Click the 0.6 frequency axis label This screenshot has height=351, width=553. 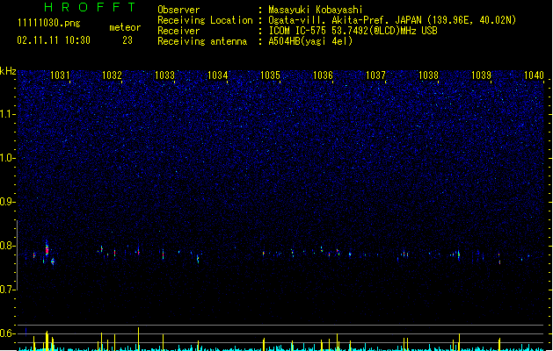click(x=7, y=333)
